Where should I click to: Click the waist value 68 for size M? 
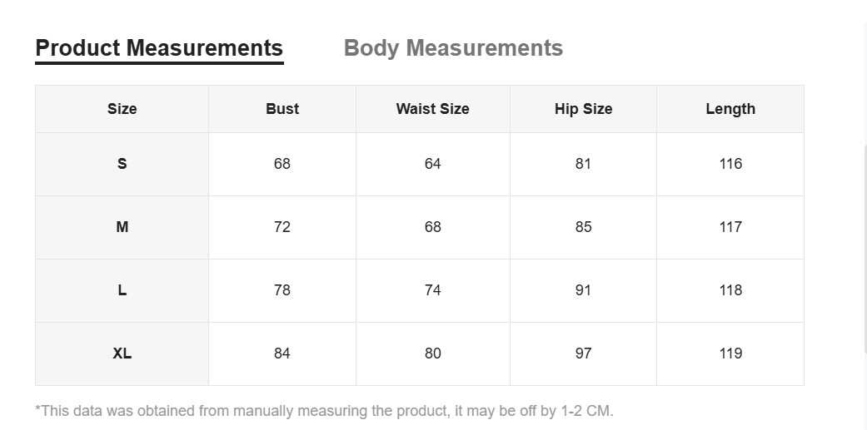coord(432,227)
